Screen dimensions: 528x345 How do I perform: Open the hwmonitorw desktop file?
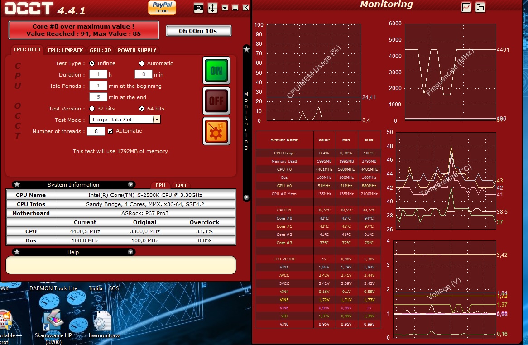click(104, 325)
